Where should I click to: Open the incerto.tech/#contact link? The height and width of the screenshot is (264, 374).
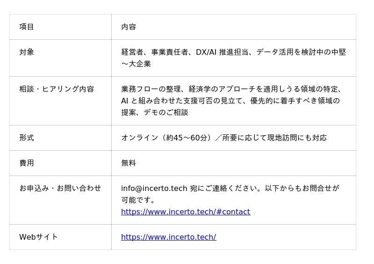[186, 212]
